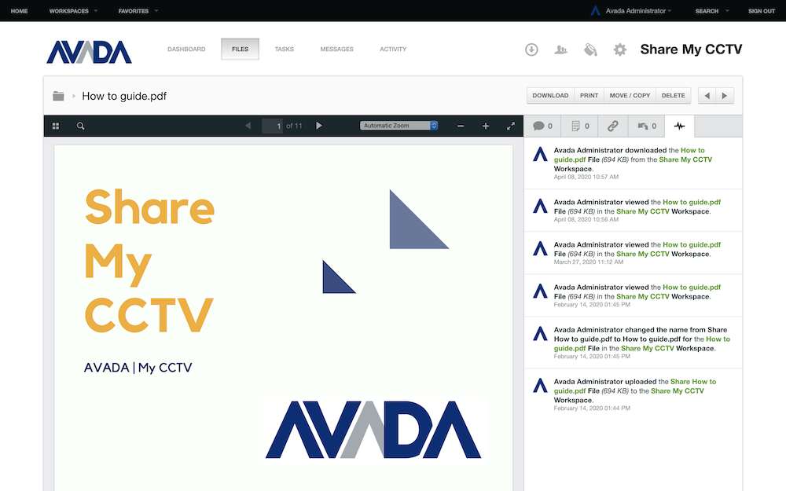Go to next PDF page arrow

[x=319, y=126]
